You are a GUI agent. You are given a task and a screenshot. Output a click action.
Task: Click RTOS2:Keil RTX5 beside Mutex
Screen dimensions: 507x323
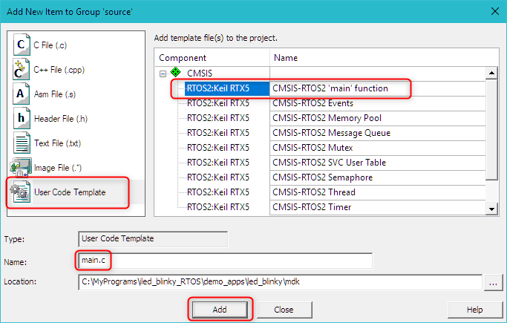pyautogui.click(x=218, y=148)
